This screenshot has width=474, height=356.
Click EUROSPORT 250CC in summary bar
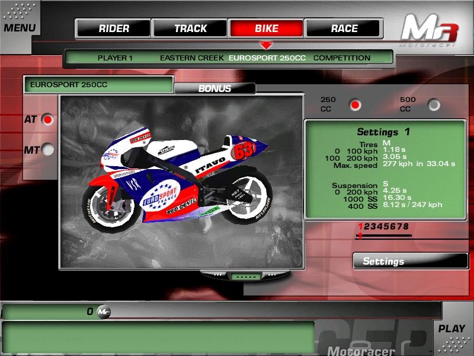[267, 58]
